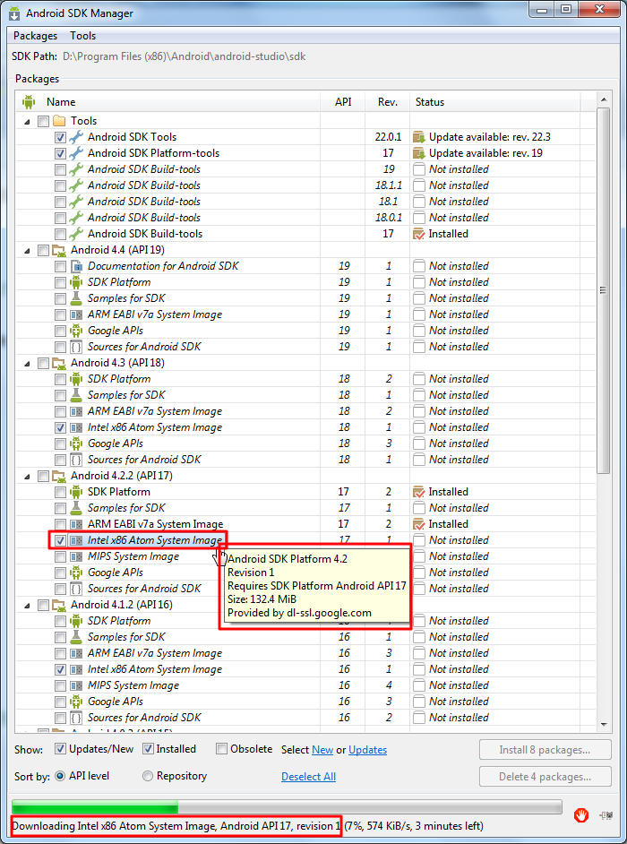Click the API 19 Samples for SDK flask icon
Image resolution: width=627 pixels, height=844 pixels.
[x=76, y=298]
